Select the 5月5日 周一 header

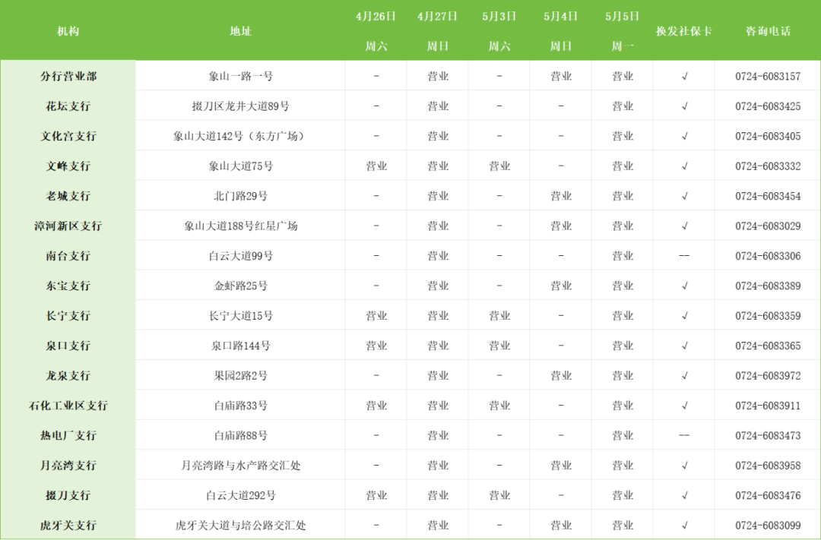click(x=622, y=31)
